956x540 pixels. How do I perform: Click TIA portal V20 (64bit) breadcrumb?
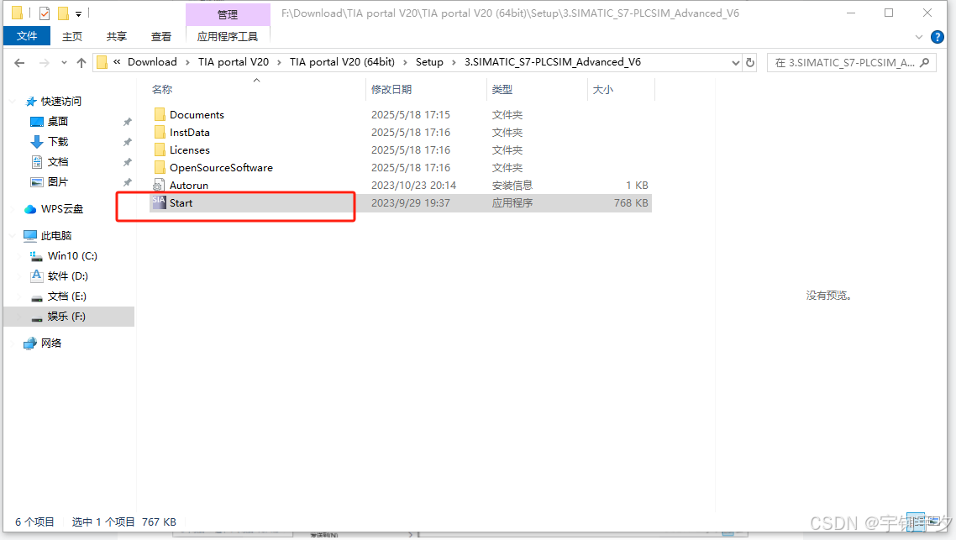(x=342, y=62)
